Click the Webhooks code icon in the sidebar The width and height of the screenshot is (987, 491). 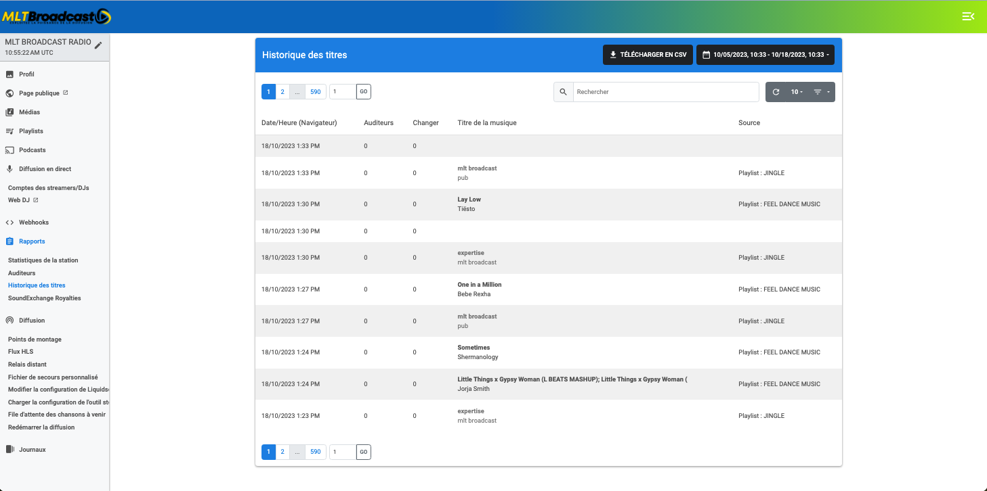click(x=9, y=223)
